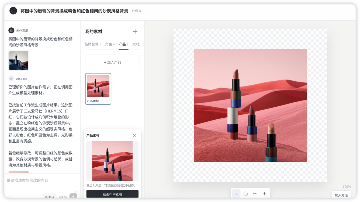Click the plus icon beside 我的素材
360x202 pixels.
(135, 32)
